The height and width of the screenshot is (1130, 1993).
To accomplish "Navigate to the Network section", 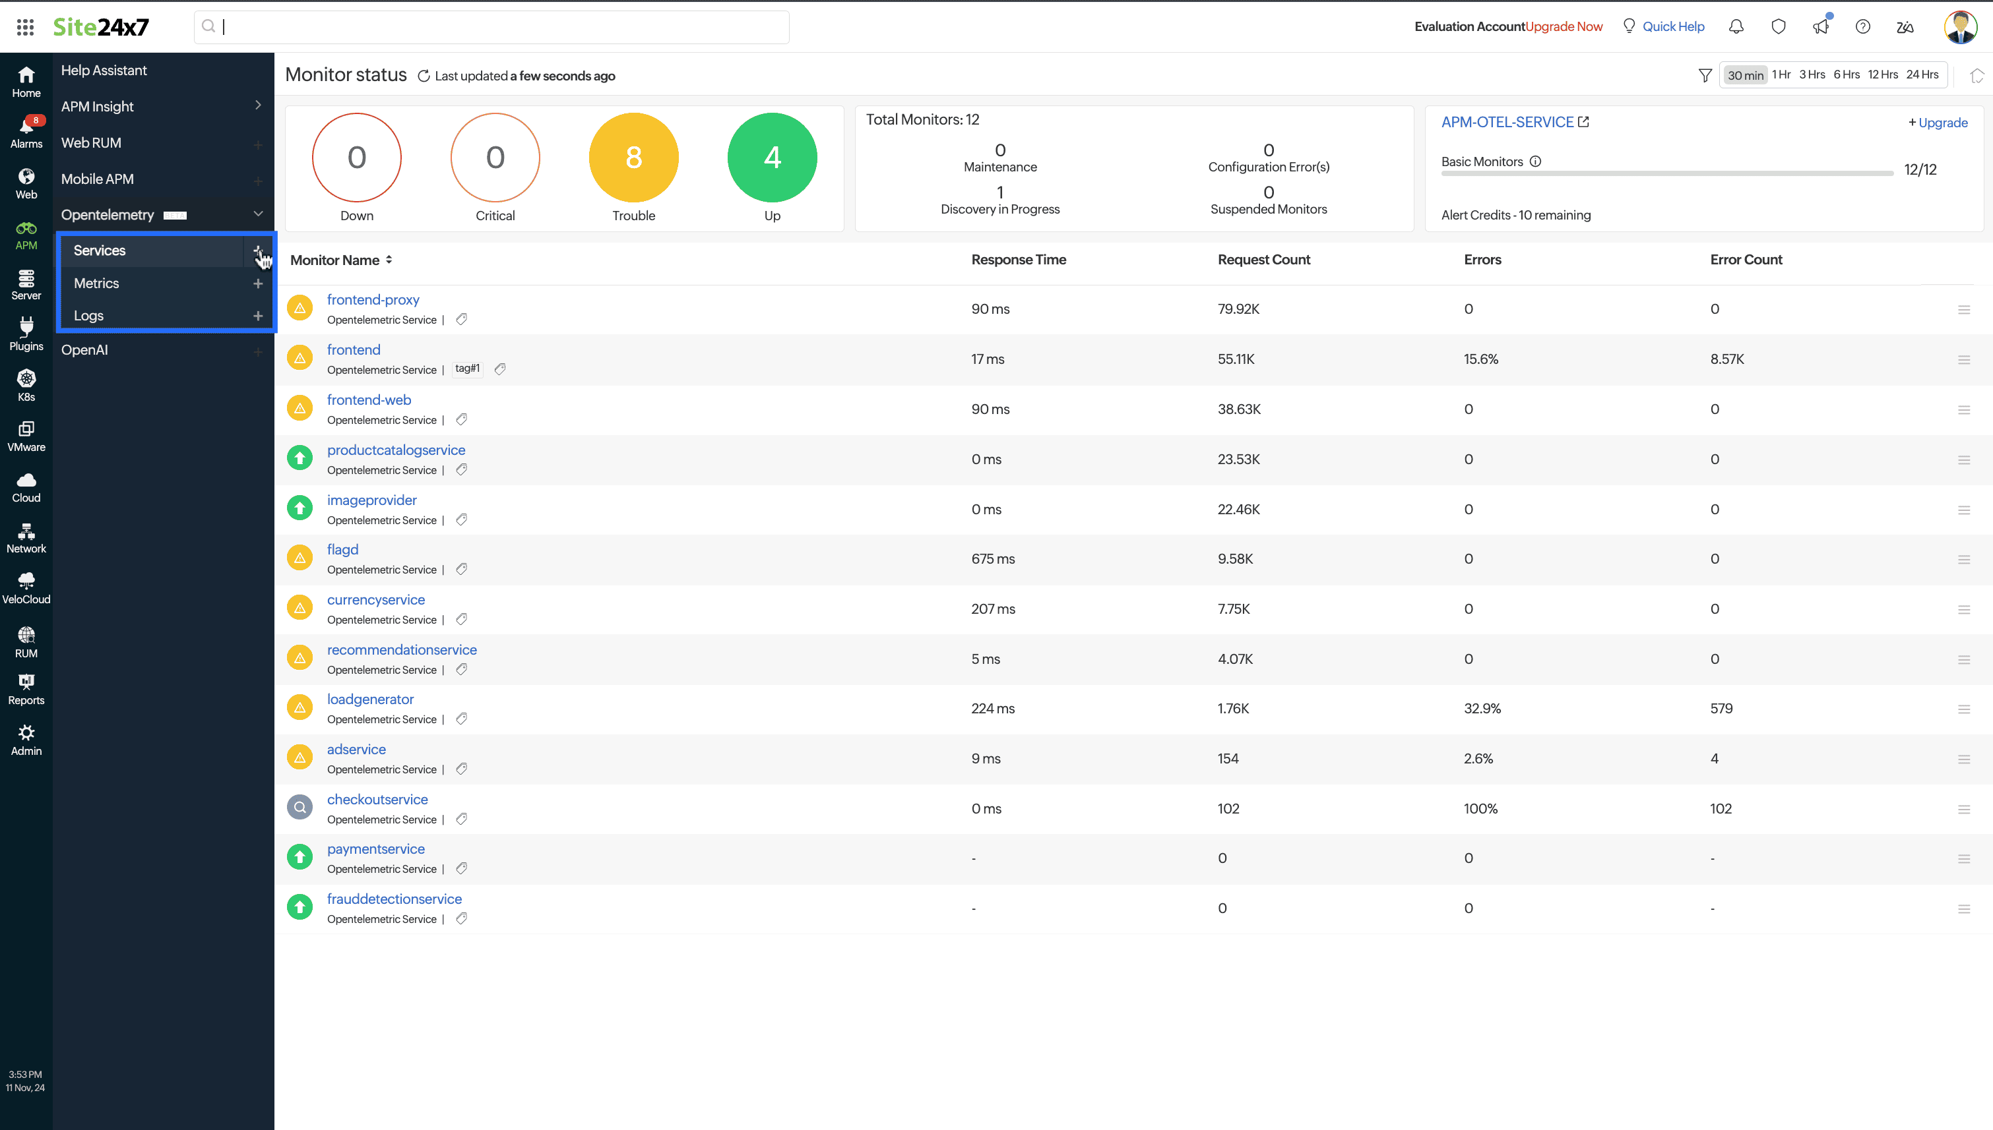I will 26,537.
